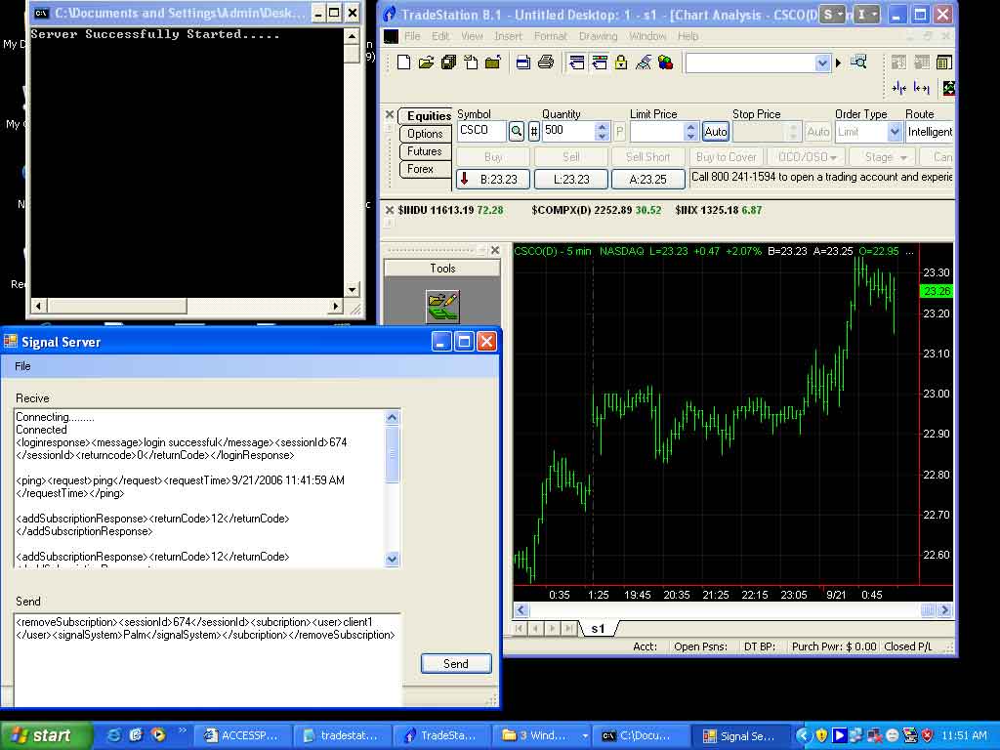Click into the Symbol field containing CSCO

pos(482,132)
